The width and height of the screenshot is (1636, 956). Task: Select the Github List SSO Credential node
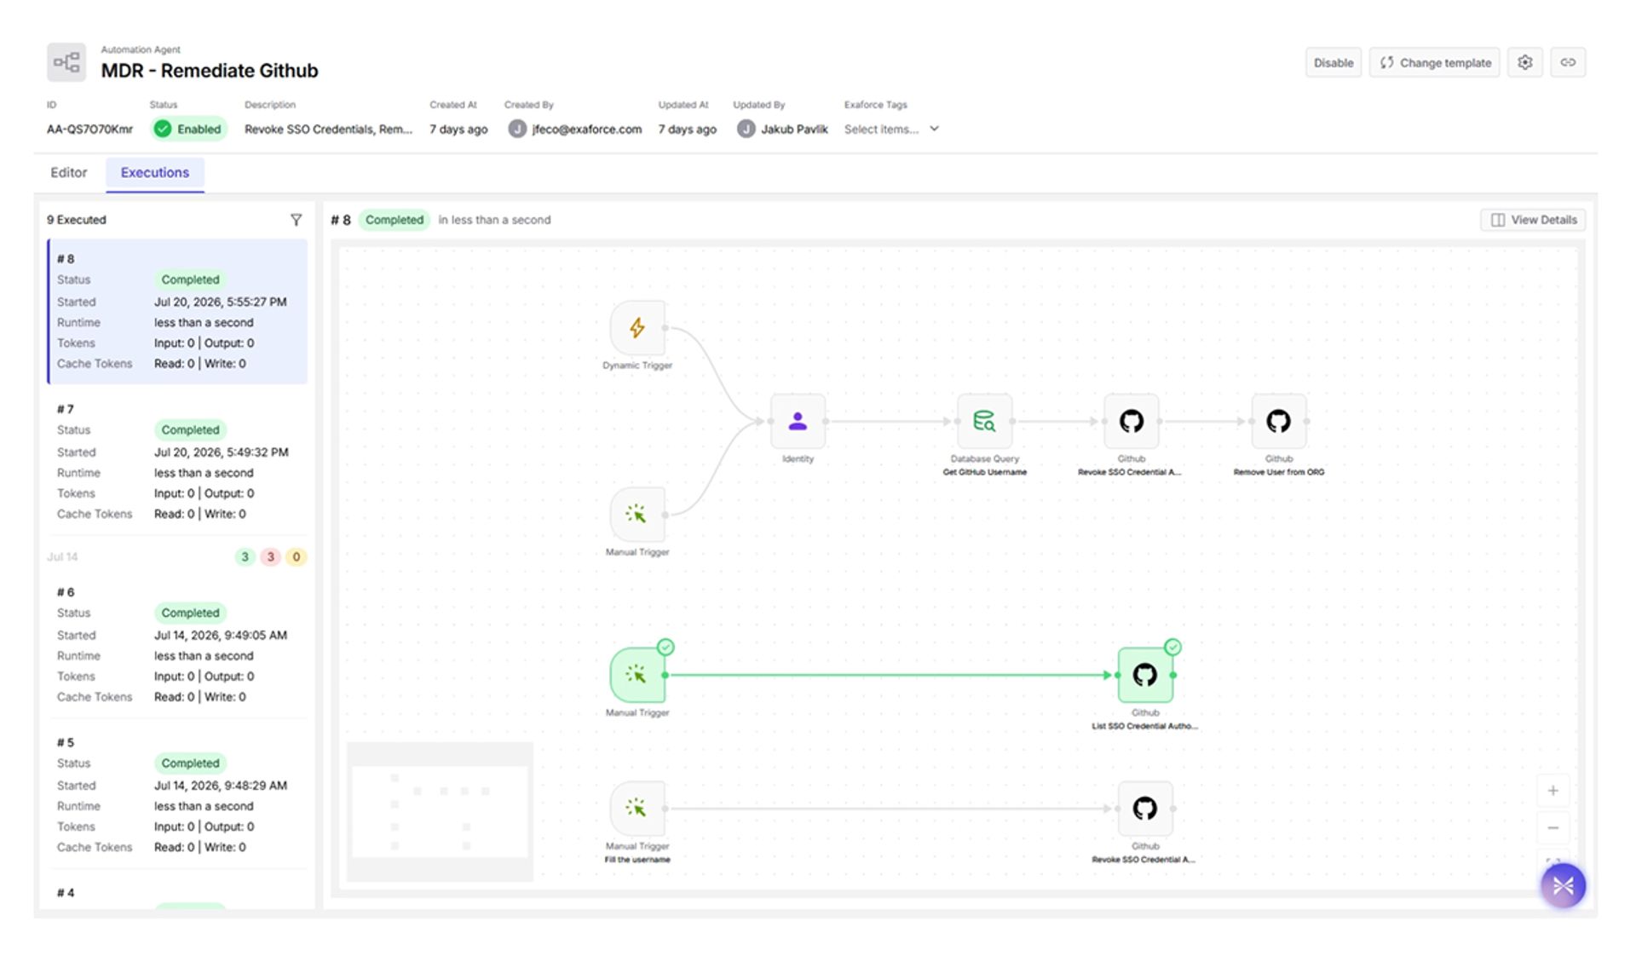(1144, 675)
